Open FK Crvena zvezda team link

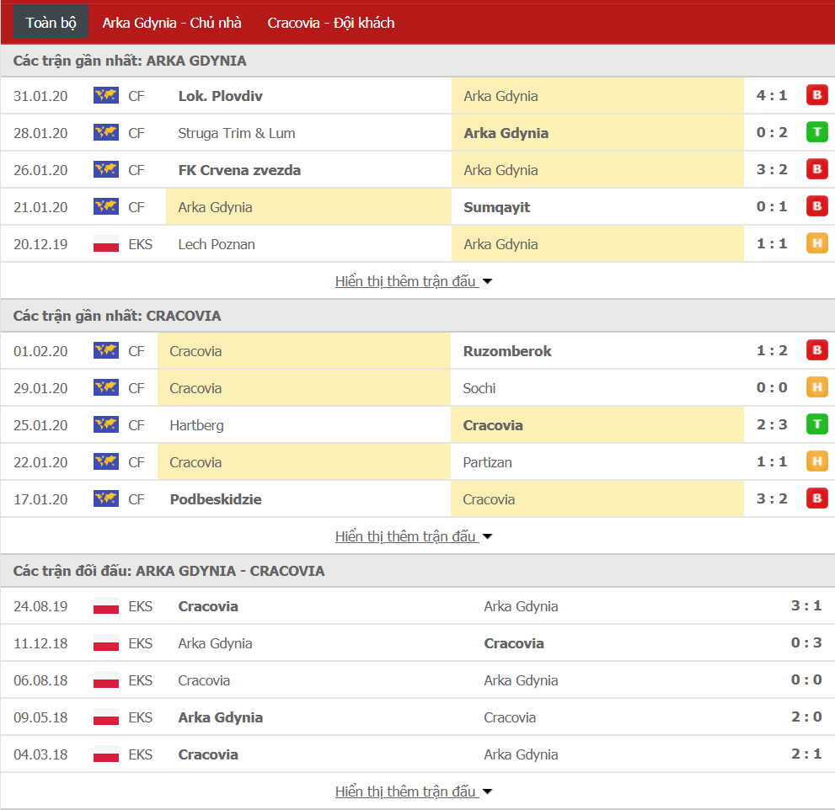click(x=239, y=170)
